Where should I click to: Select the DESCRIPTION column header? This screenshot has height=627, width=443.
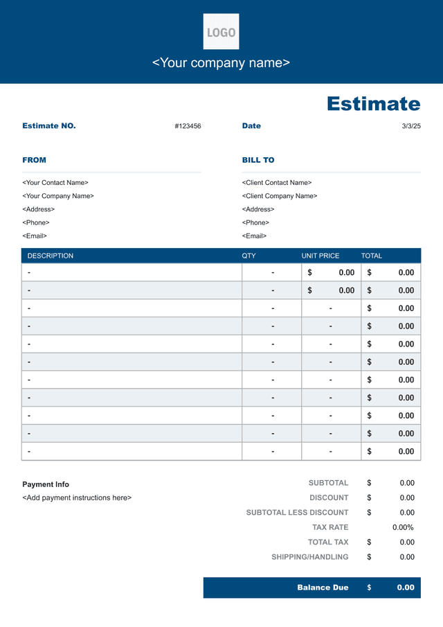(51, 256)
